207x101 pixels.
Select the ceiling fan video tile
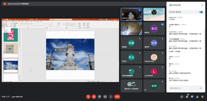click(131, 28)
